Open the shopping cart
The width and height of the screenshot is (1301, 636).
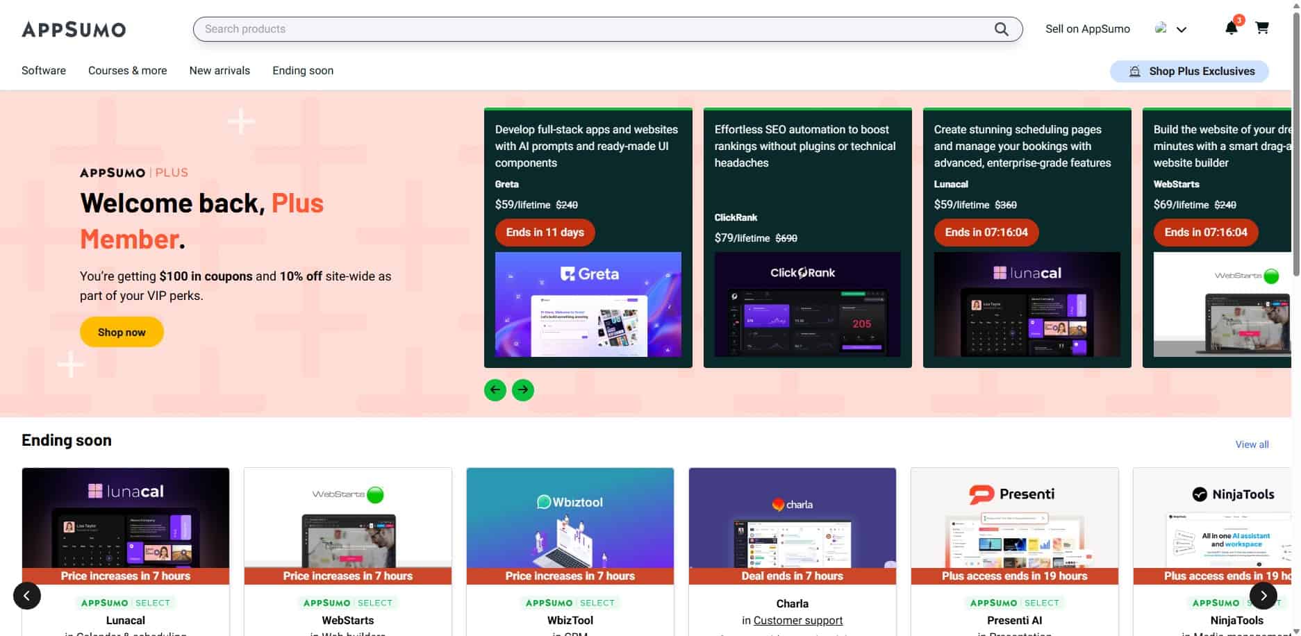point(1262,28)
